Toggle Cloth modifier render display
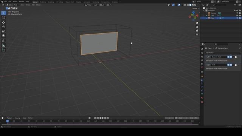Screen dimensions: 242x136 231,65
